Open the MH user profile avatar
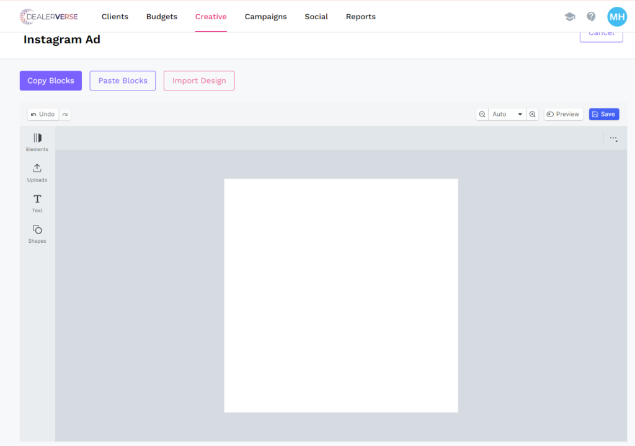This screenshot has width=635, height=446. (x=616, y=17)
